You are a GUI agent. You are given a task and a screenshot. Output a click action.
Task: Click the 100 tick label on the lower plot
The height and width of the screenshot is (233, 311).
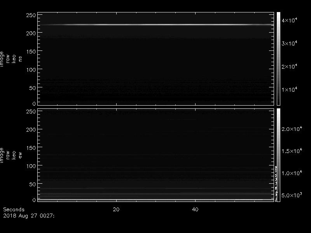pyautogui.click(x=31, y=166)
